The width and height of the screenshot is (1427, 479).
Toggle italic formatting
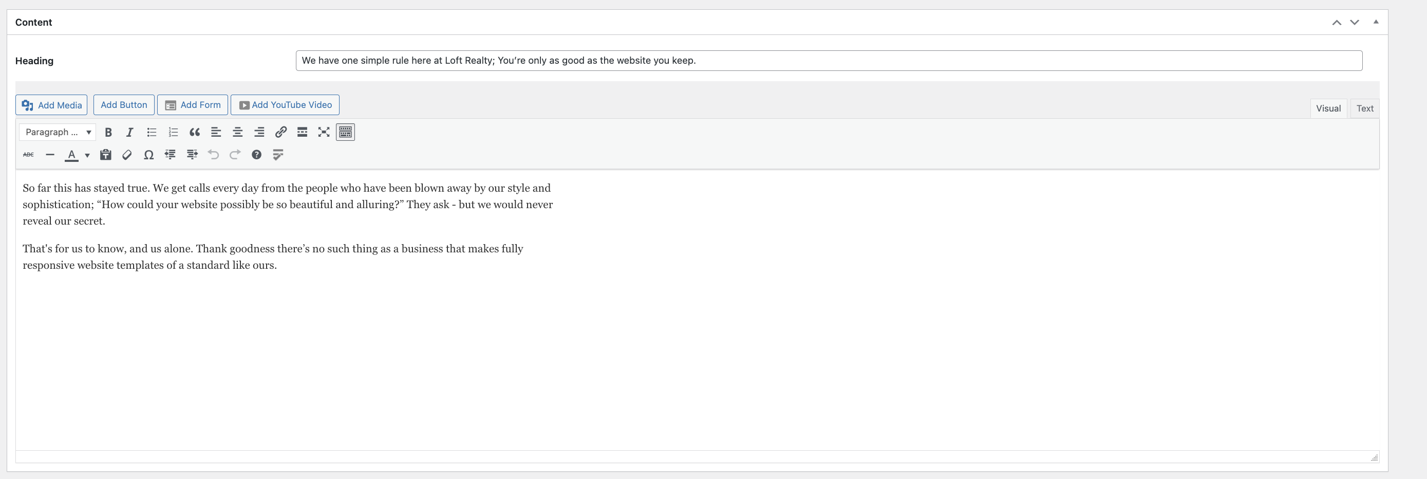pyautogui.click(x=129, y=132)
